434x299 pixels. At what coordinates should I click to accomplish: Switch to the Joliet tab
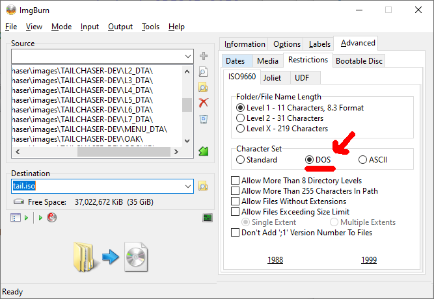click(x=272, y=77)
